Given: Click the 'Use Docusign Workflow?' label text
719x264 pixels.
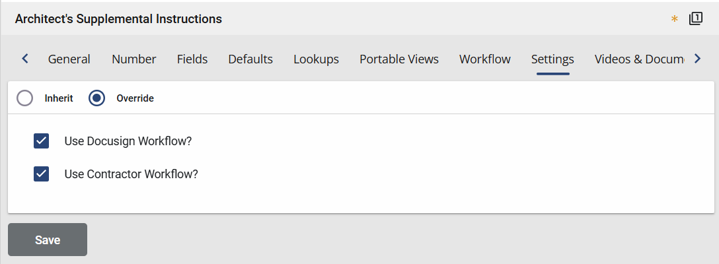Looking at the screenshot, I should click(x=132, y=141).
